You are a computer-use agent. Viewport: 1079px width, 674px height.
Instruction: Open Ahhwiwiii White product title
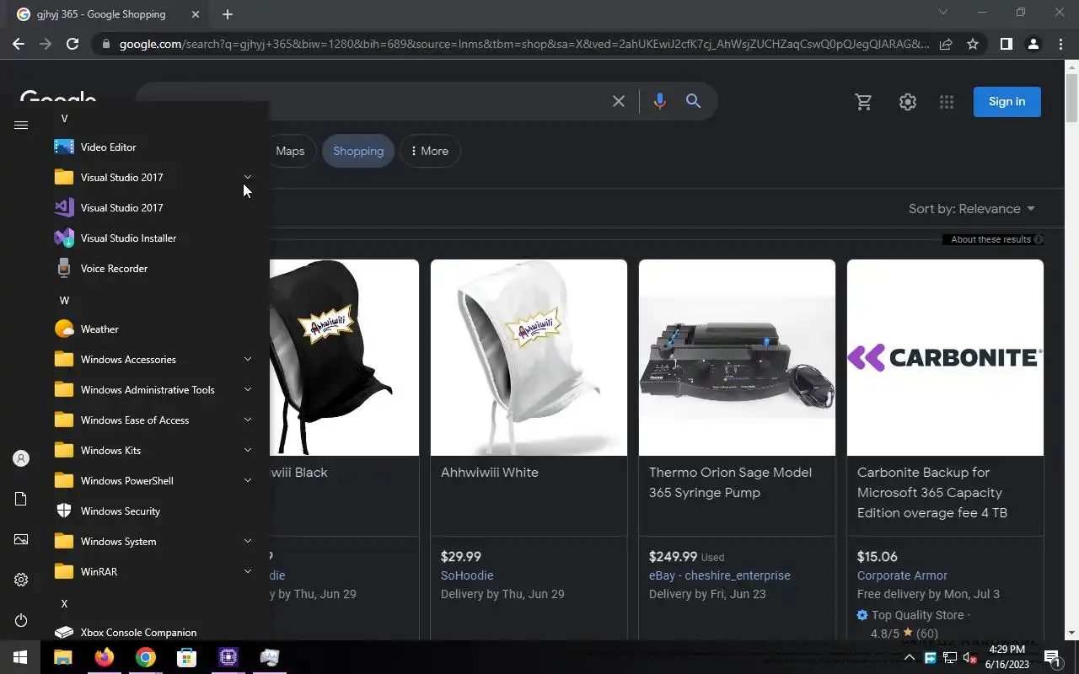click(490, 473)
